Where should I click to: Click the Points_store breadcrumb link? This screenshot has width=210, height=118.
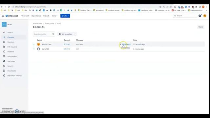coord(50,24)
